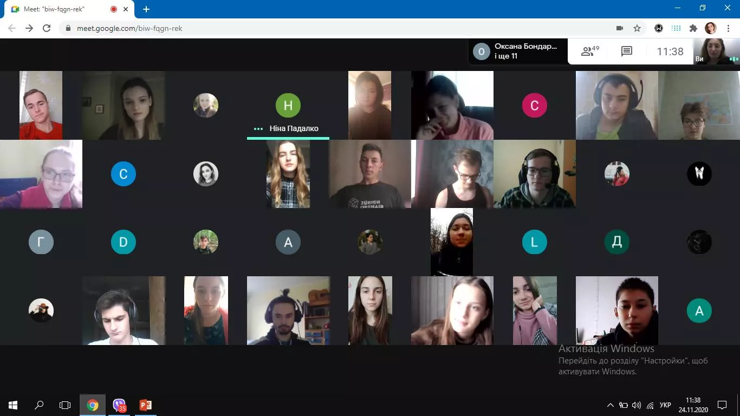The image size is (740, 416).
Task: Open the Chrome extensions puzzle icon
Action: [x=693, y=28]
